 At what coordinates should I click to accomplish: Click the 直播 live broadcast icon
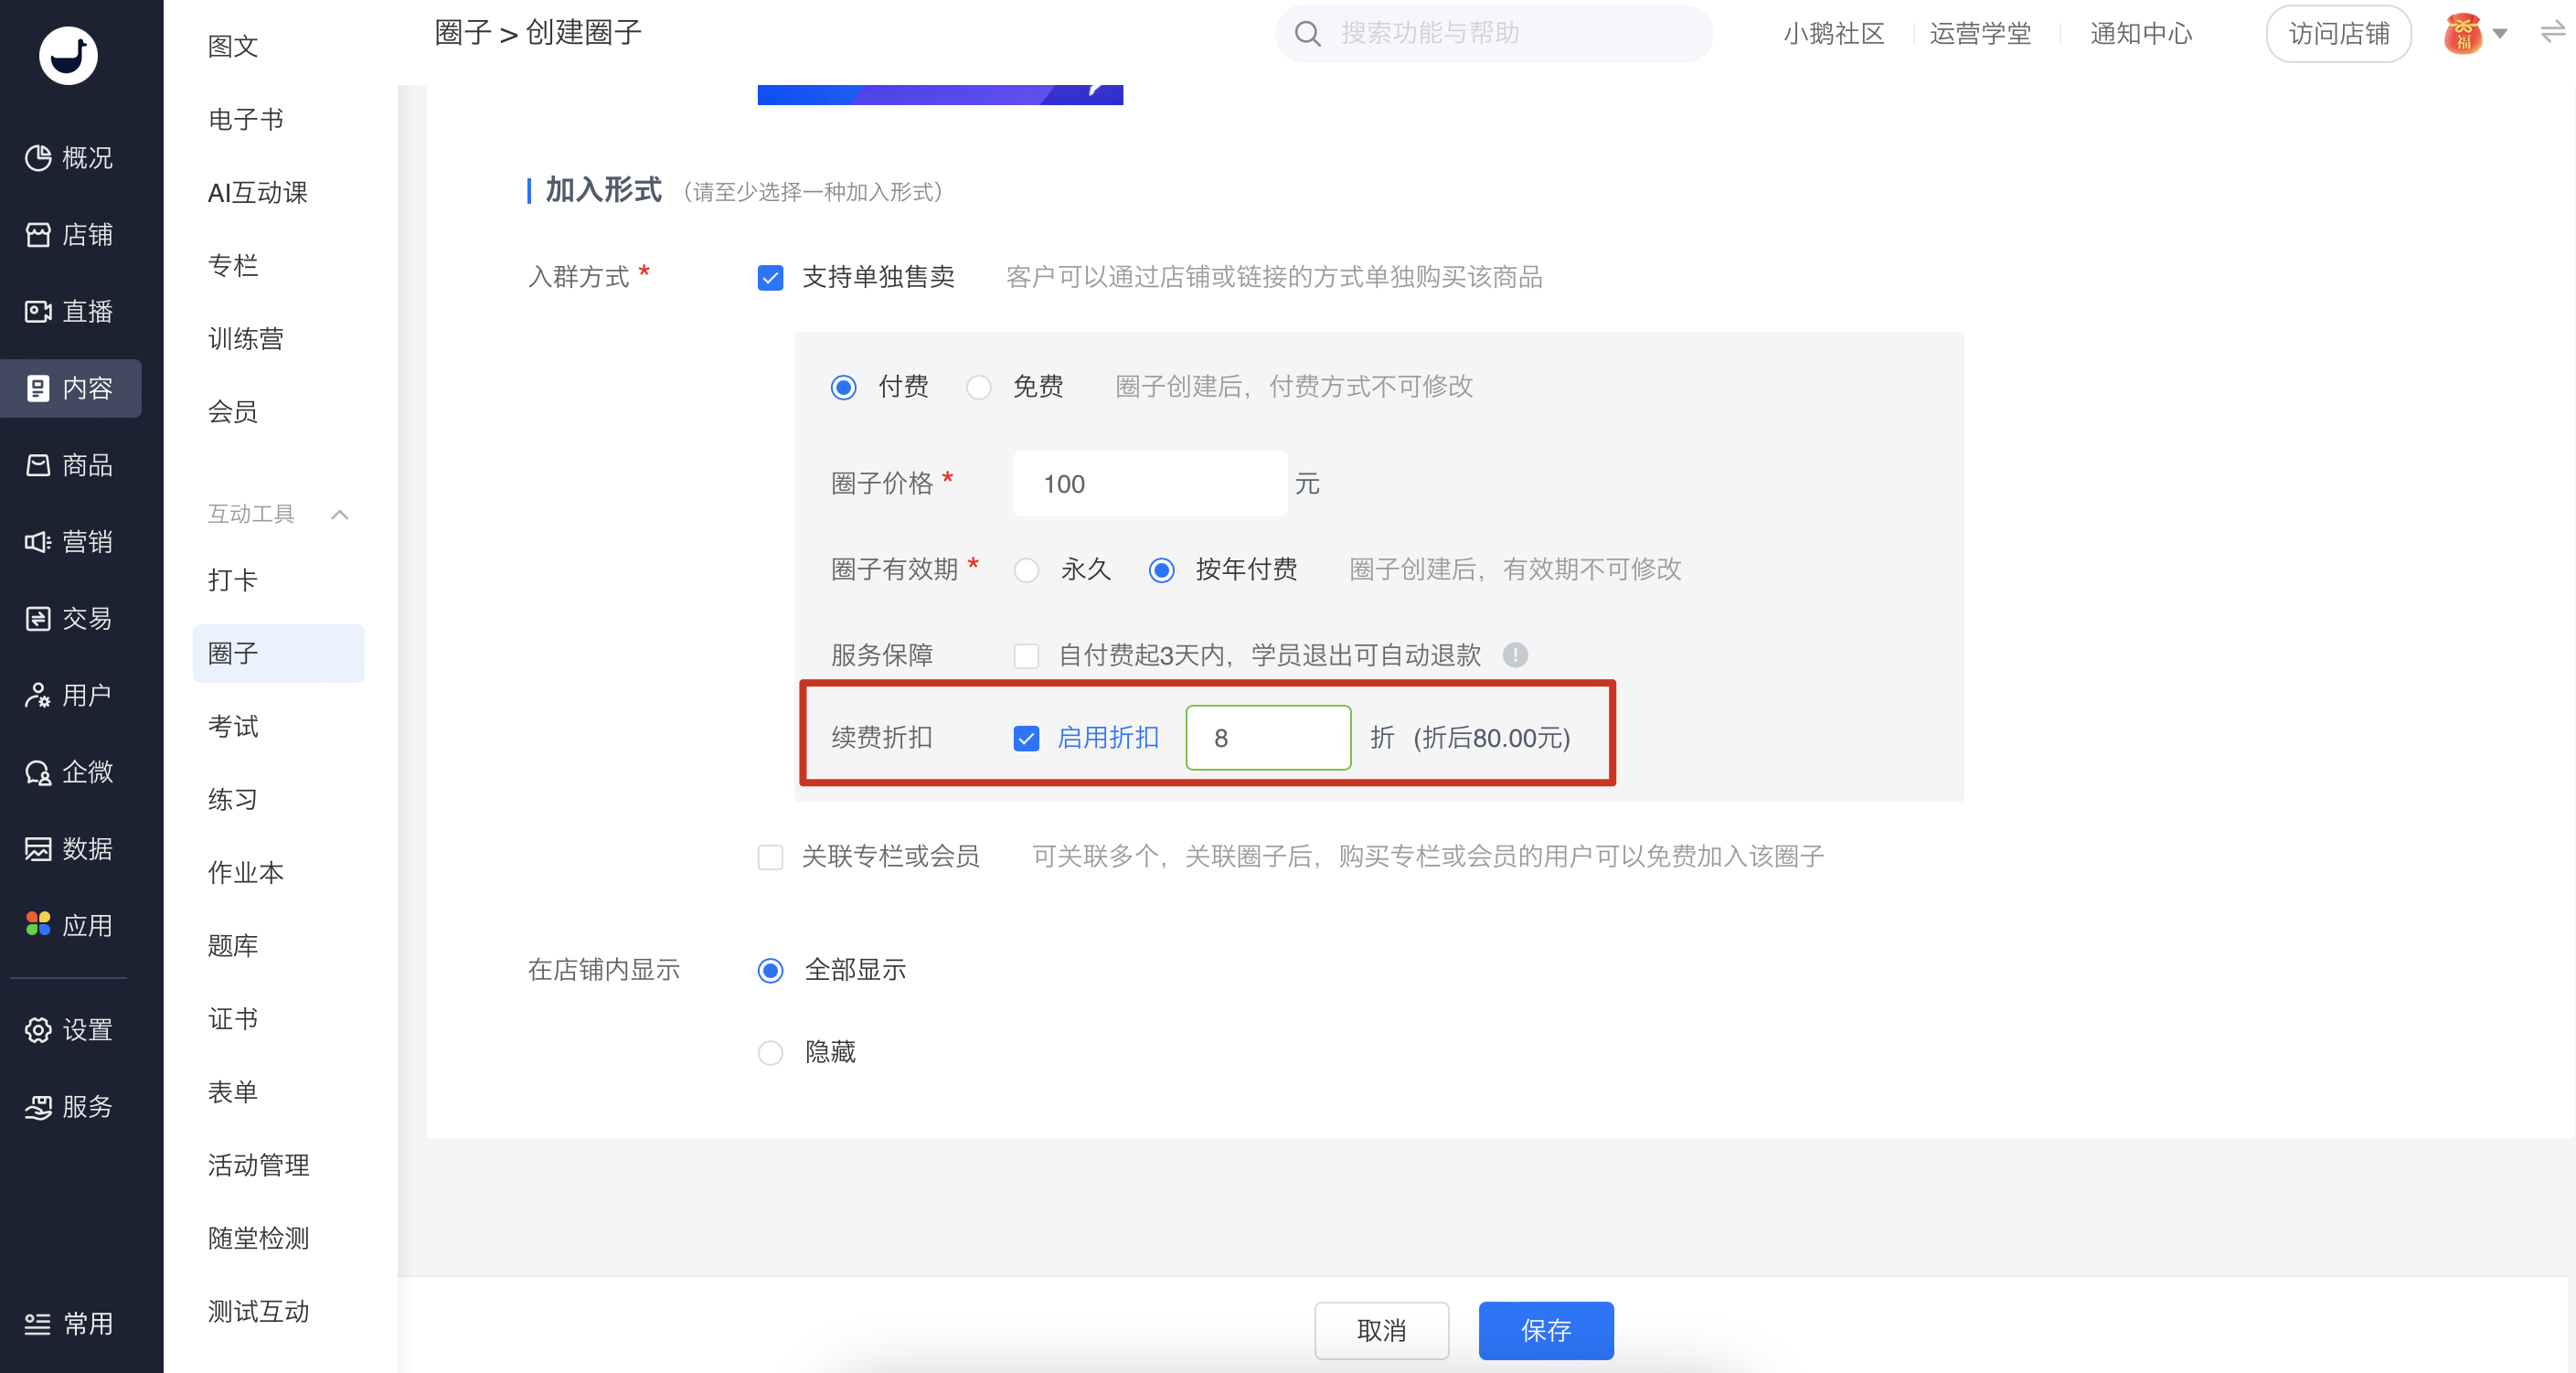coord(38,312)
